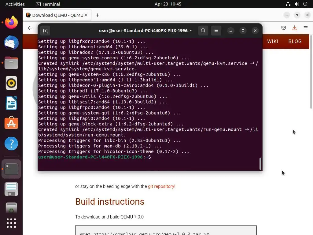The height and width of the screenshot is (235, 313).
Task: Open a new Firefox tab
Action: [x=97, y=15]
